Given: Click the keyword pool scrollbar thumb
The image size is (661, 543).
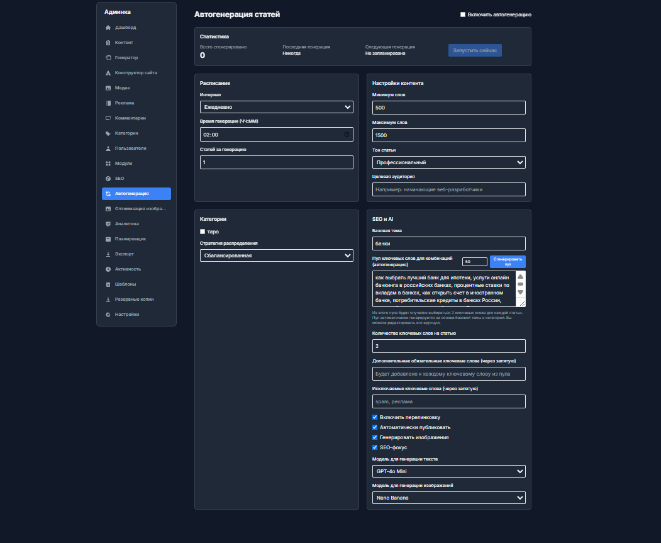Looking at the screenshot, I should 520,284.
